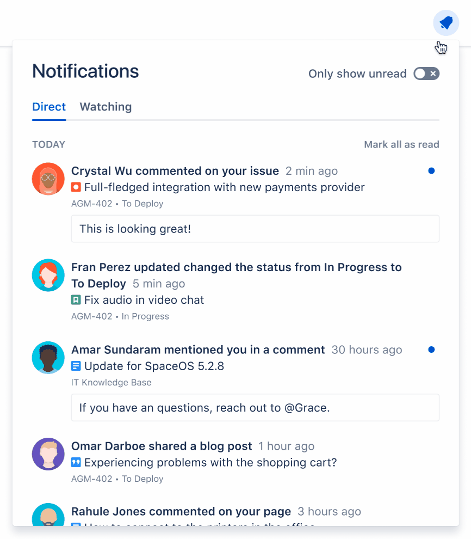Click the notifications bell icon
The image size is (471, 539).
tap(446, 23)
